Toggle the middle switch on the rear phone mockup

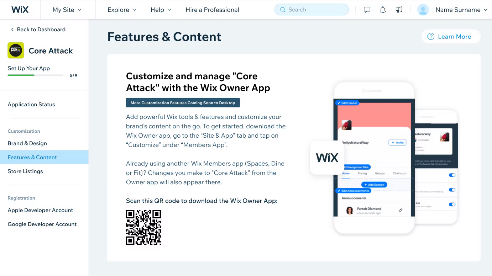452,190
